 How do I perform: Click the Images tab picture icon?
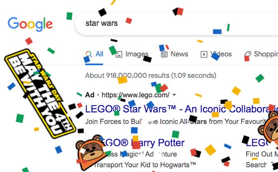[119, 54]
